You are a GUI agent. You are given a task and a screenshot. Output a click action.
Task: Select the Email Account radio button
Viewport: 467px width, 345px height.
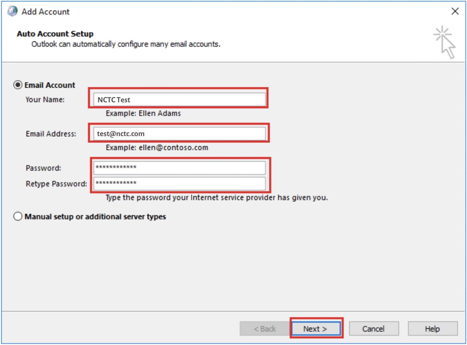click(18, 85)
